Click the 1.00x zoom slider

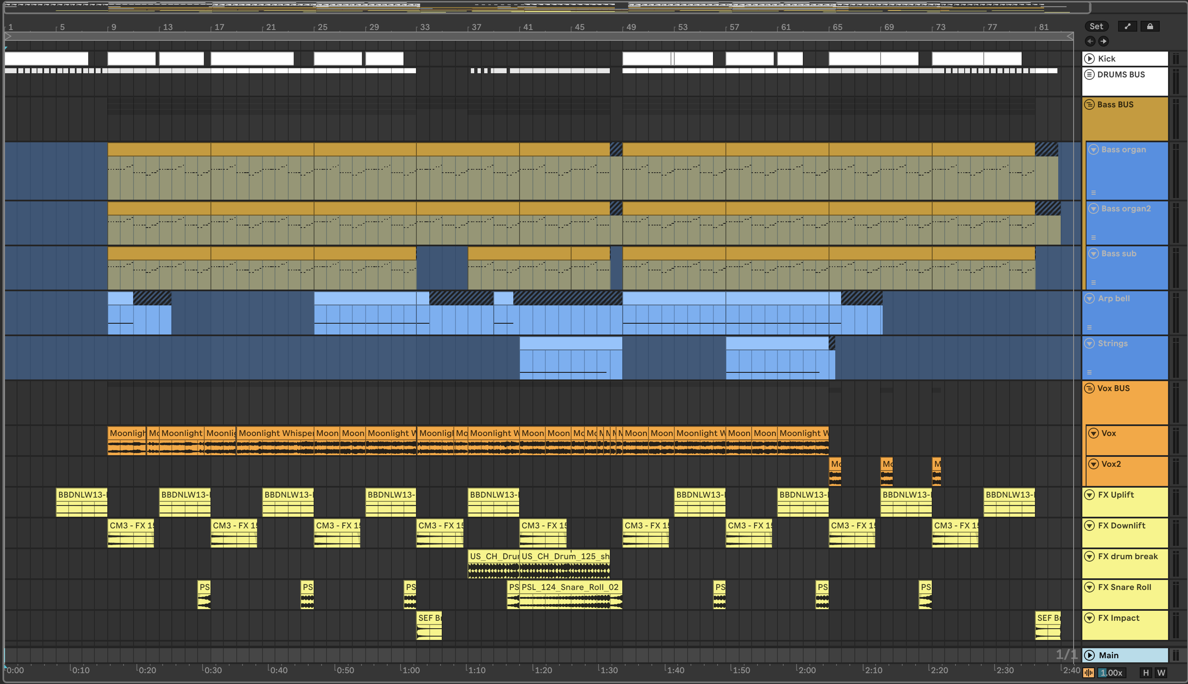[x=1111, y=673]
